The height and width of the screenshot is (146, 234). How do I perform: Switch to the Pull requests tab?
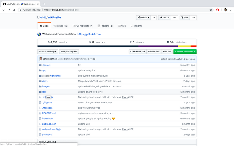tap(82, 26)
